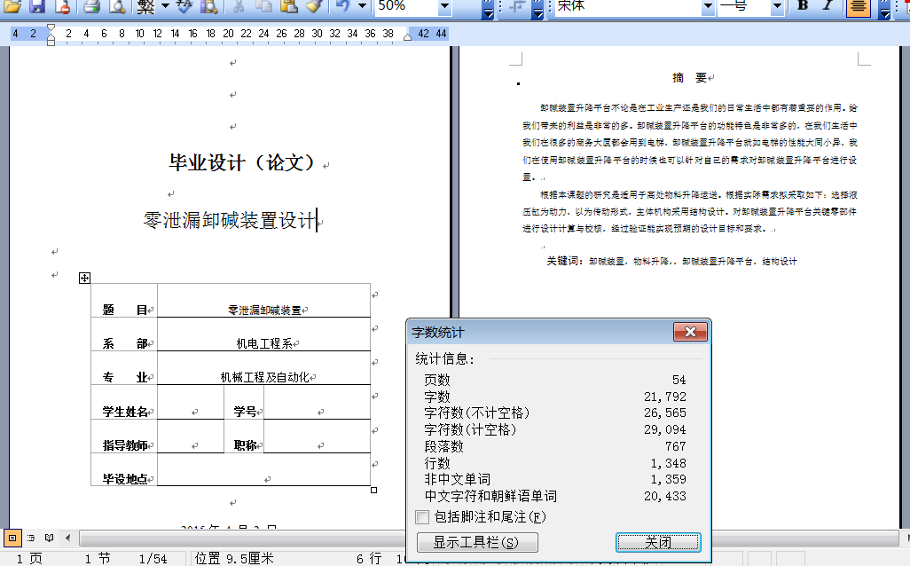This screenshot has height=566, width=910.
Task: Click the table resize handle at bottom-right
Action: tap(373, 490)
